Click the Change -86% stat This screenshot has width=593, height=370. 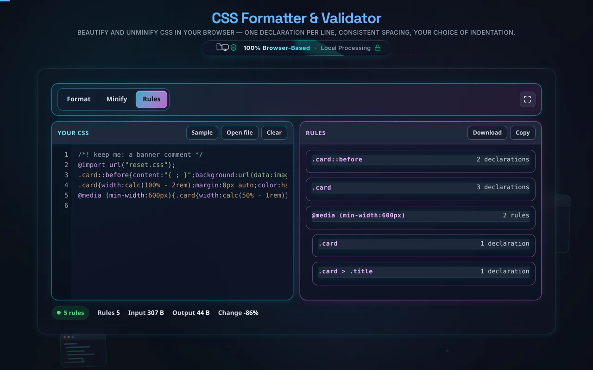click(x=238, y=313)
